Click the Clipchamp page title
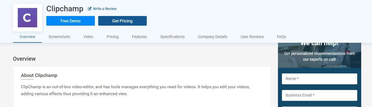372x107 pixels. point(65,9)
